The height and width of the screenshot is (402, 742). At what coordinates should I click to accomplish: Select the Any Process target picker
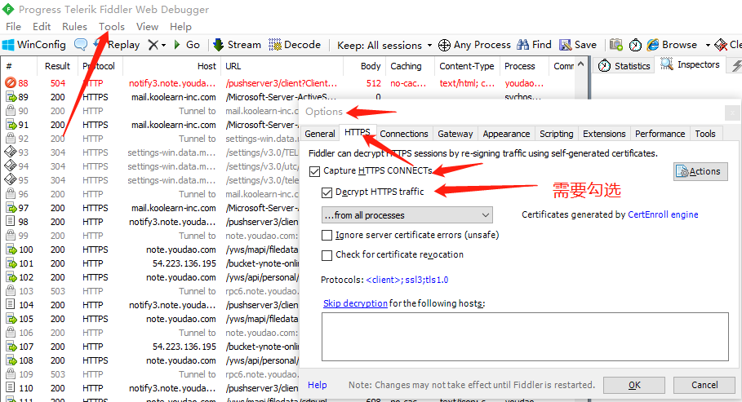[474, 45]
